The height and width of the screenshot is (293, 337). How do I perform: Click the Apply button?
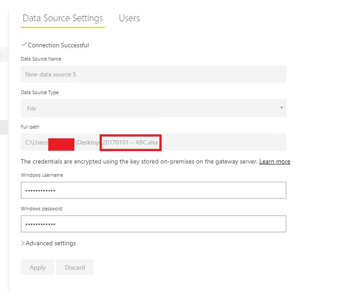click(38, 267)
